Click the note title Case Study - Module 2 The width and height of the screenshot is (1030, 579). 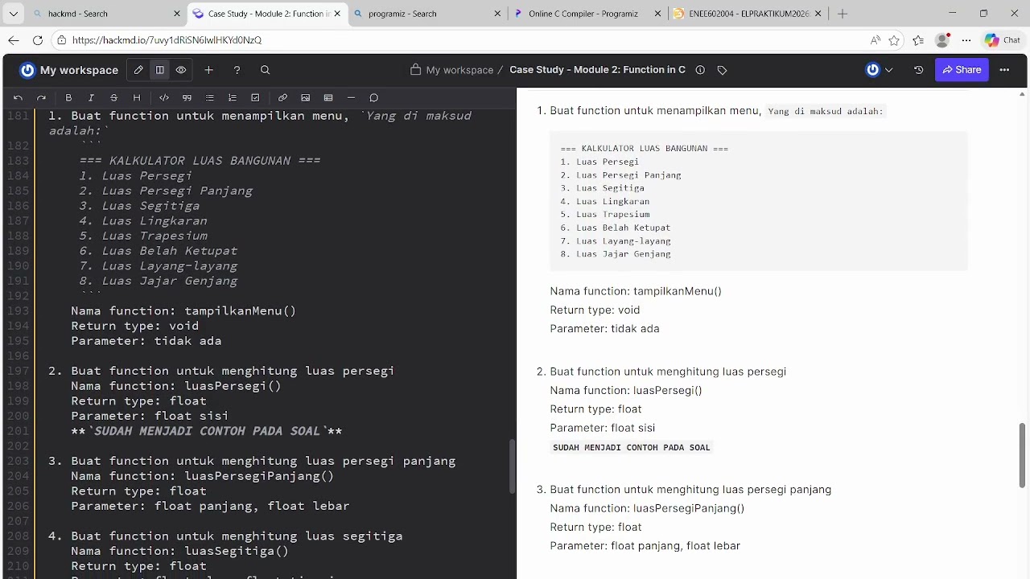pyautogui.click(x=597, y=70)
